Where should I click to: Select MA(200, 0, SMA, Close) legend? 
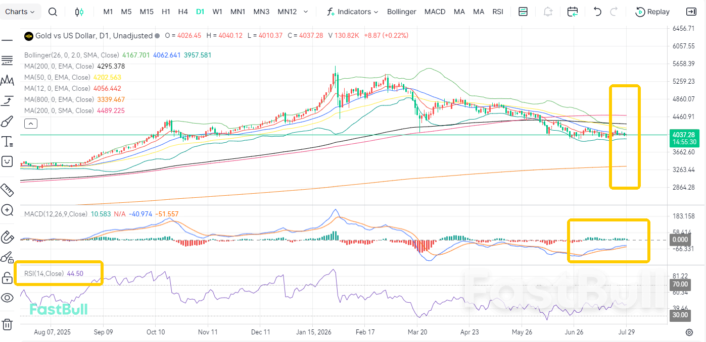59,110
